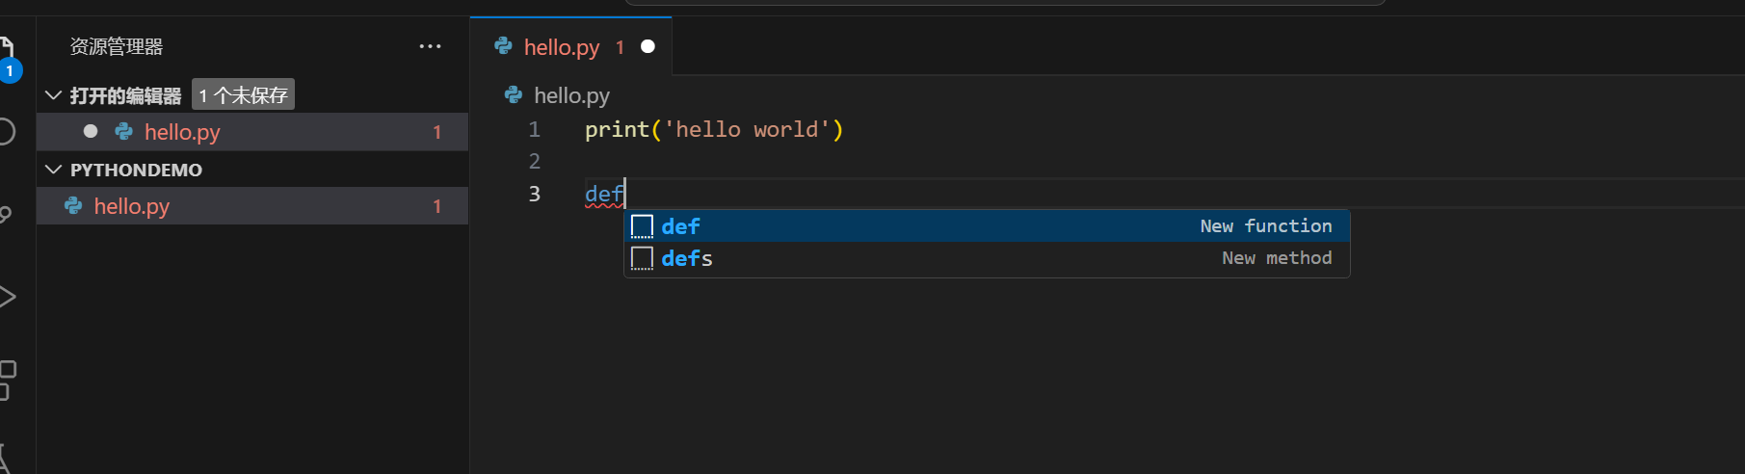Click Python icon in hello.py breadcrumb
The width and height of the screenshot is (1745, 474).
[514, 94]
